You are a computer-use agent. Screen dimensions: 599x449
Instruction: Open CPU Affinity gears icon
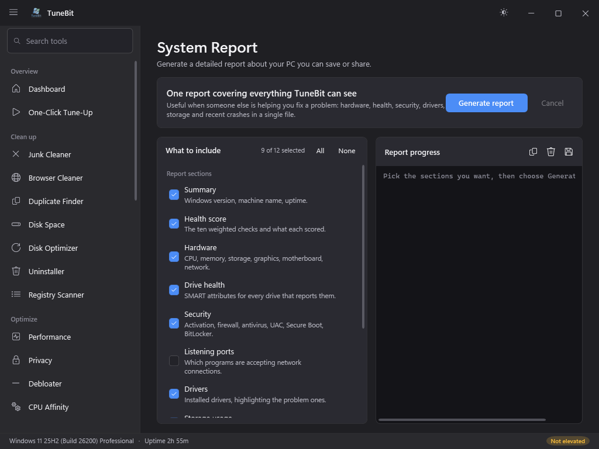coord(16,407)
